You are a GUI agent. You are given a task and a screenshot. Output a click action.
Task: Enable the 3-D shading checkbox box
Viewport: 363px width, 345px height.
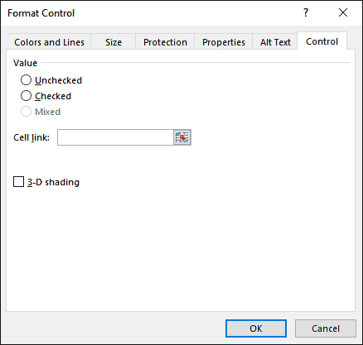click(x=19, y=182)
